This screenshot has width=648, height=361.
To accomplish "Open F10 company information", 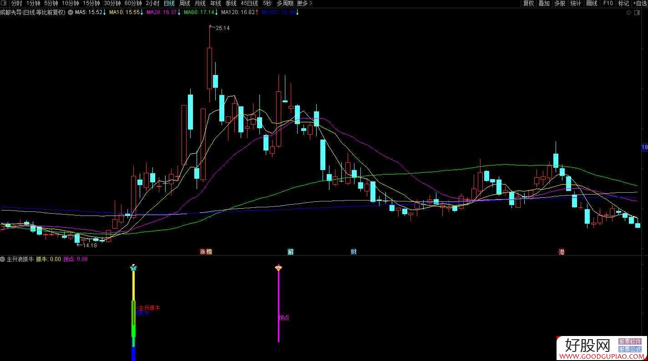I will pyautogui.click(x=608, y=3).
